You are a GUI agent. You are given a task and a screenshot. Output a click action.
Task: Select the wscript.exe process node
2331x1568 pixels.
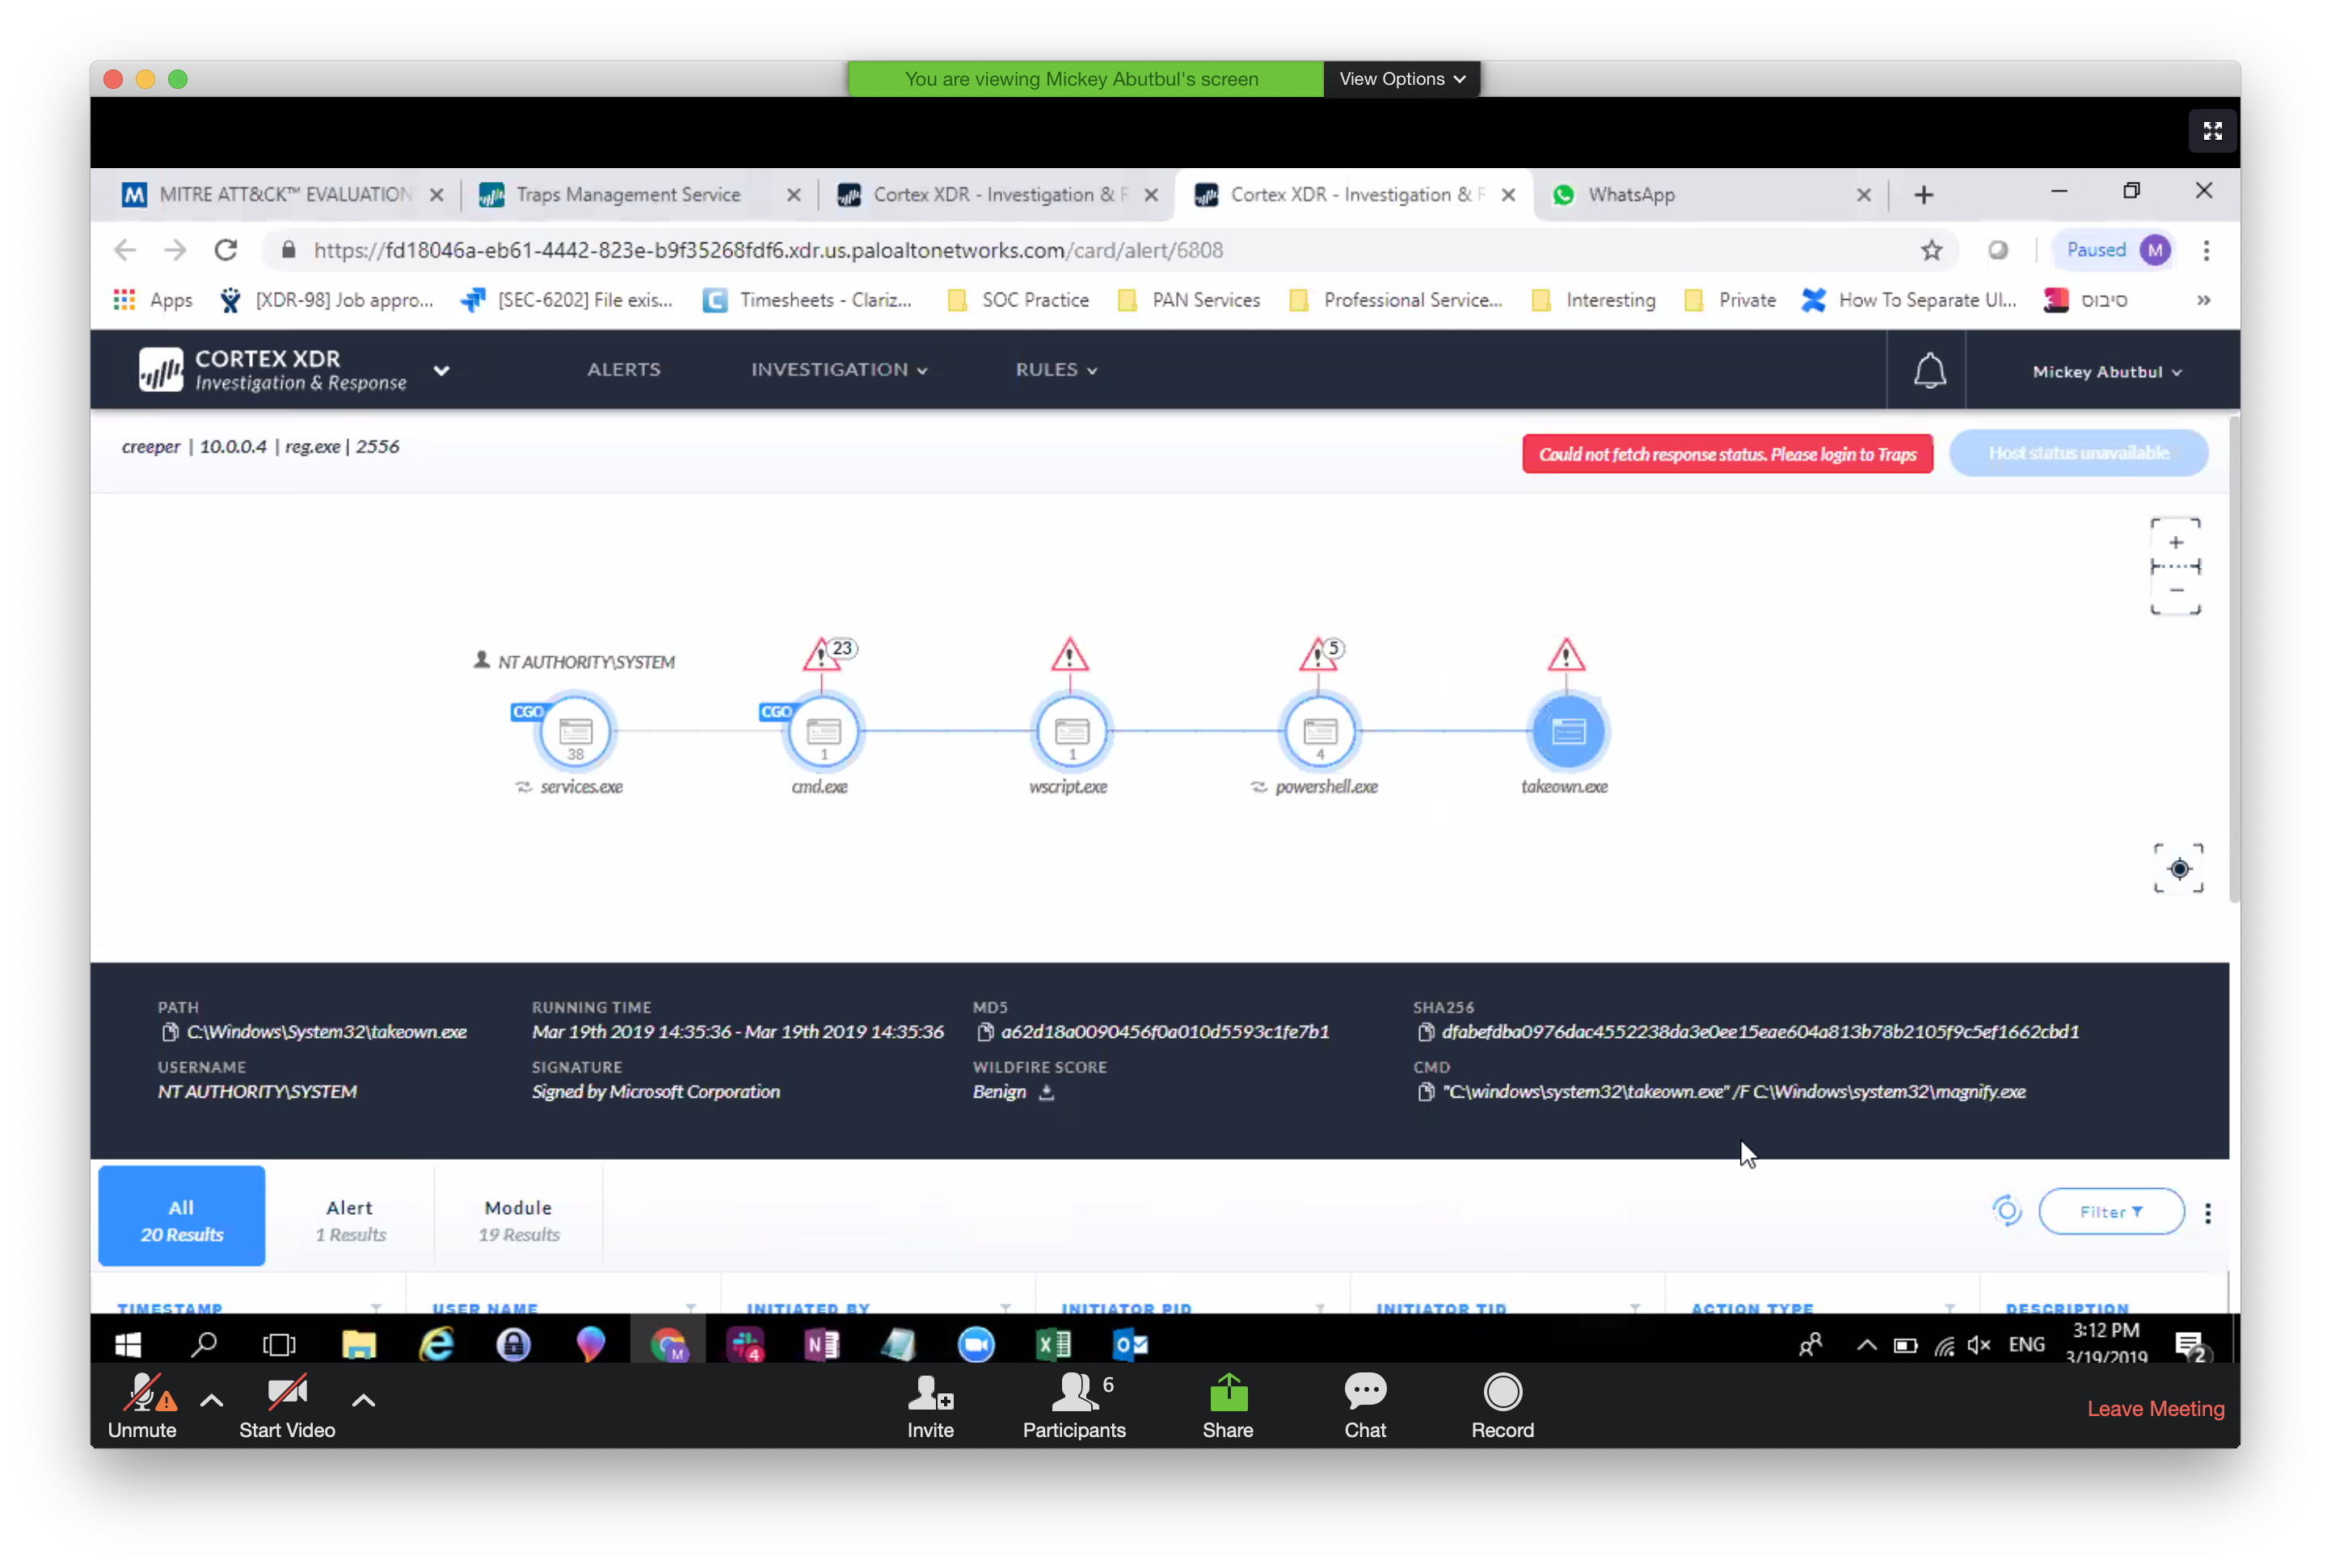1071,731
